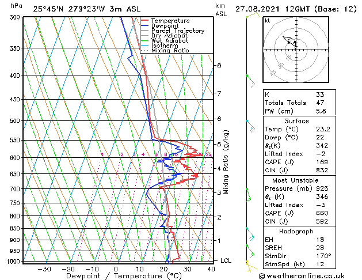362x280 pixels.
Task: Click the cyan wind barb at 500 hPa
Action: (x=251, y=126)
